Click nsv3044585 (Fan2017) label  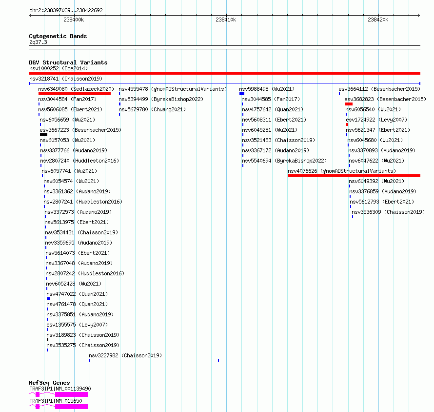coord(271,99)
